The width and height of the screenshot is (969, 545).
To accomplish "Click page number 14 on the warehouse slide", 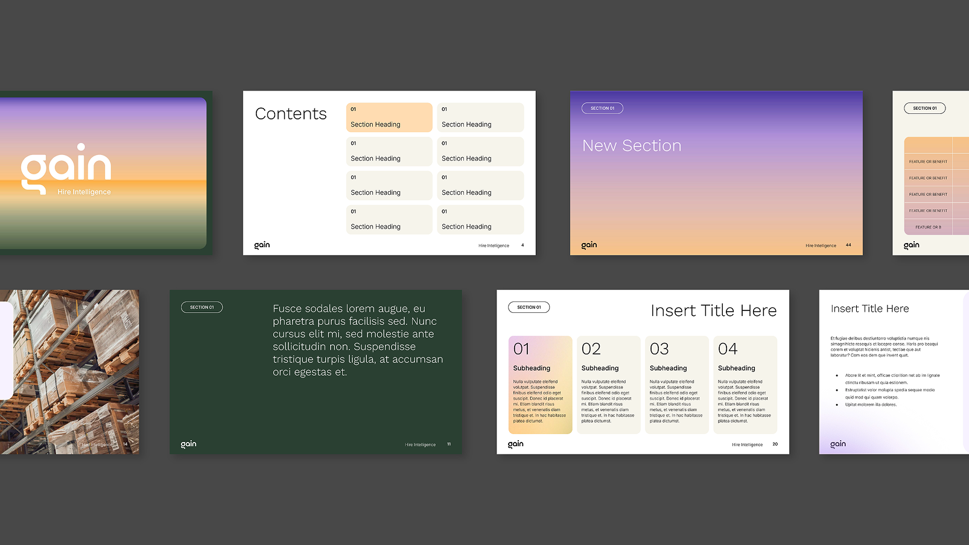I will pyautogui.click(x=125, y=444).
